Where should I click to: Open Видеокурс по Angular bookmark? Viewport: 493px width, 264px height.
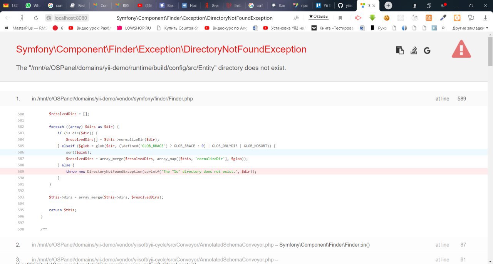226,28
